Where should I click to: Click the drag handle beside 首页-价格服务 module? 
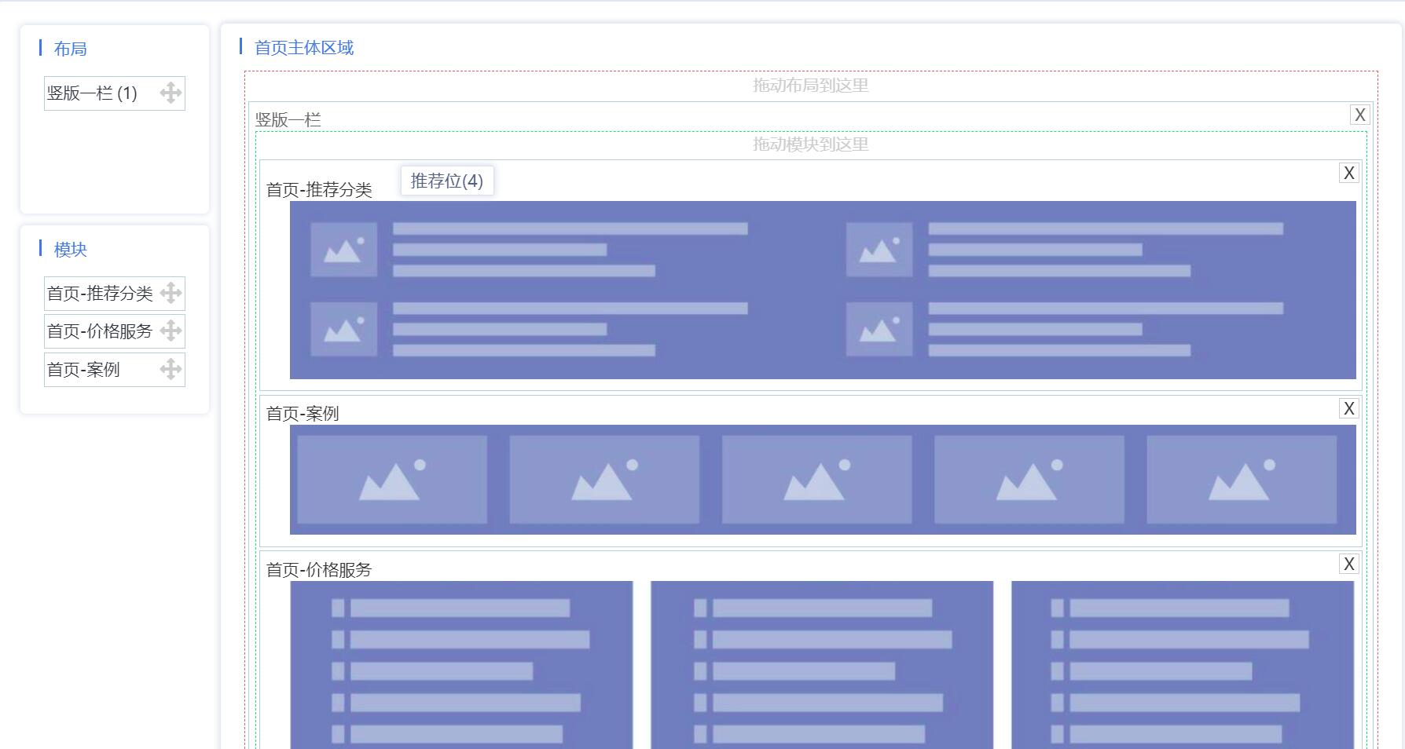pyautogui.click(x=170, y=331)
